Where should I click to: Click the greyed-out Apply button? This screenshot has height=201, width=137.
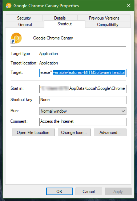[x=118, y=191]
